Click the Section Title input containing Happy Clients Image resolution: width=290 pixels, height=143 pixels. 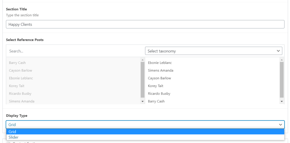pyautogui.click(x=145, y=24)
